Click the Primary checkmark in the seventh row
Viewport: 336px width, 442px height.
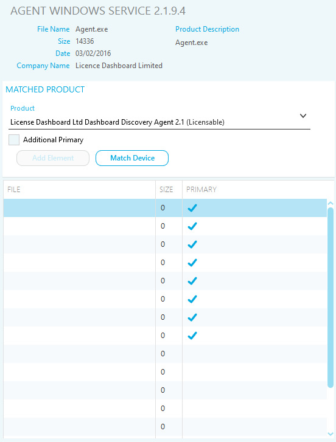point(192,317)
